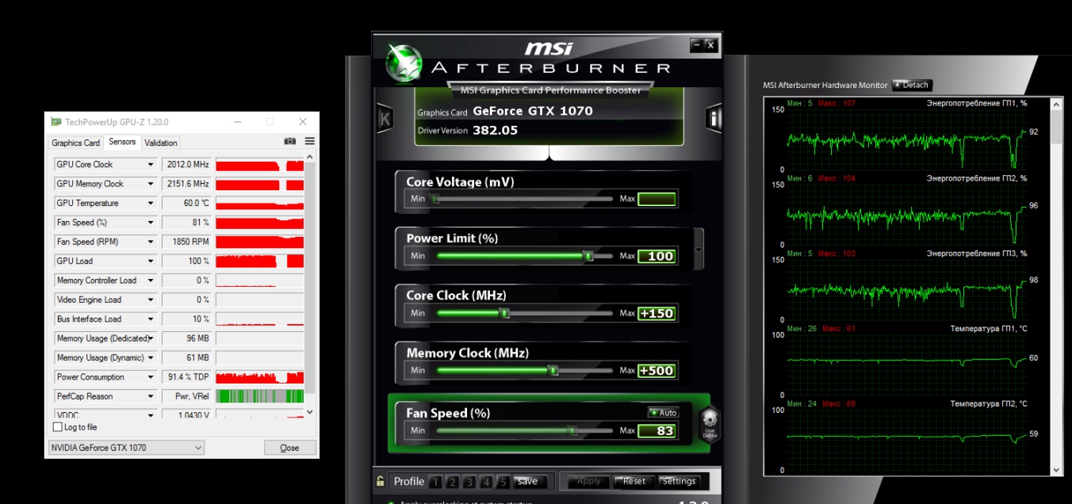This screenshot has height=504, width=1072.
Task: Click the Core Voltage slider handle
Action: (x=435, y=199)
